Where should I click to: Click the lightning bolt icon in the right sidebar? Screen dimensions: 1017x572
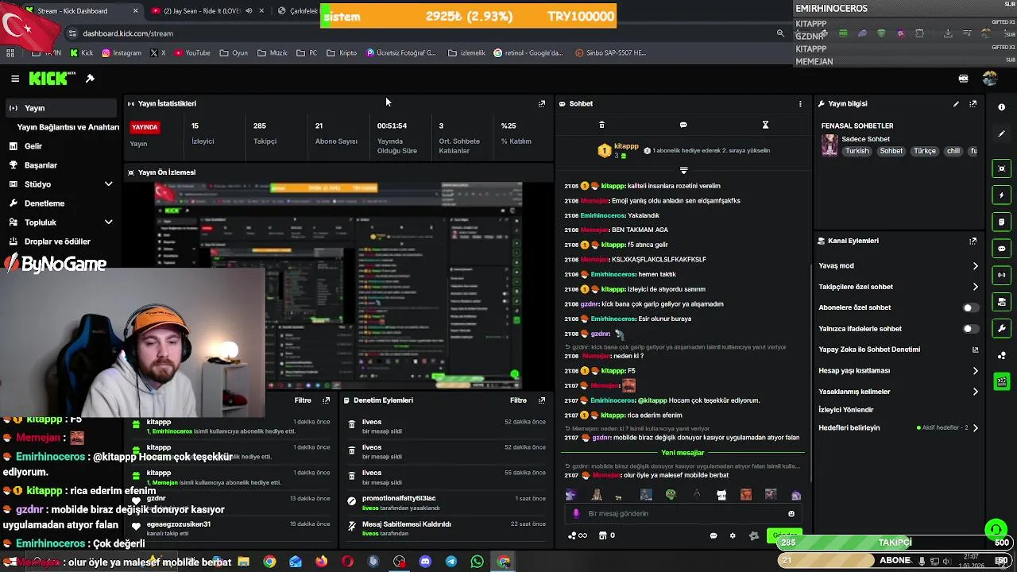coord(1001,195)
